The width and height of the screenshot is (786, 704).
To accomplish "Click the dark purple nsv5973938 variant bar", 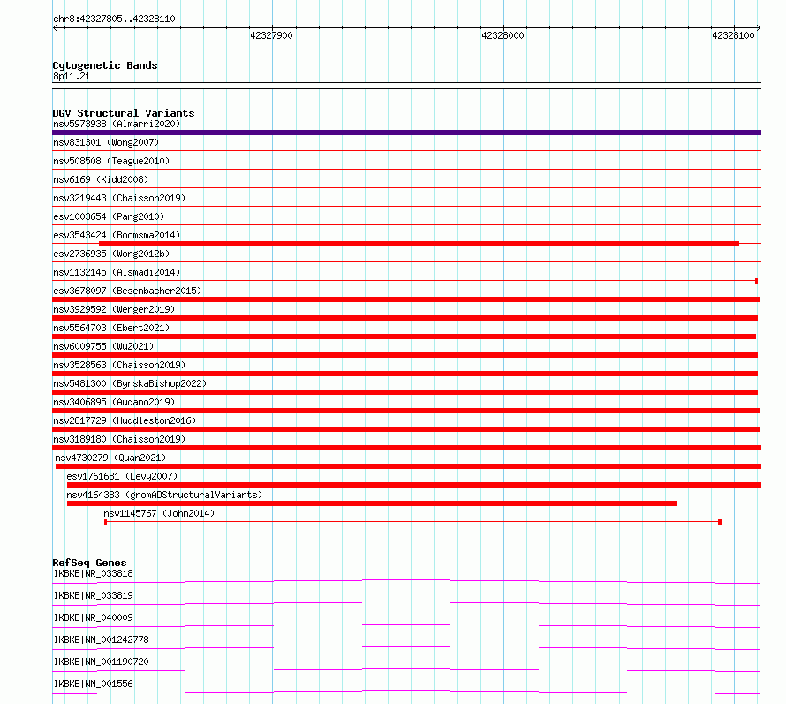I will 406,132.
